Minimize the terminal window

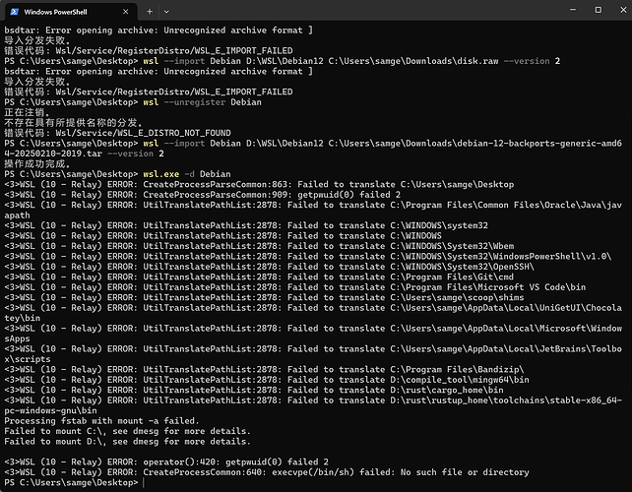click(x=573, y=10)
